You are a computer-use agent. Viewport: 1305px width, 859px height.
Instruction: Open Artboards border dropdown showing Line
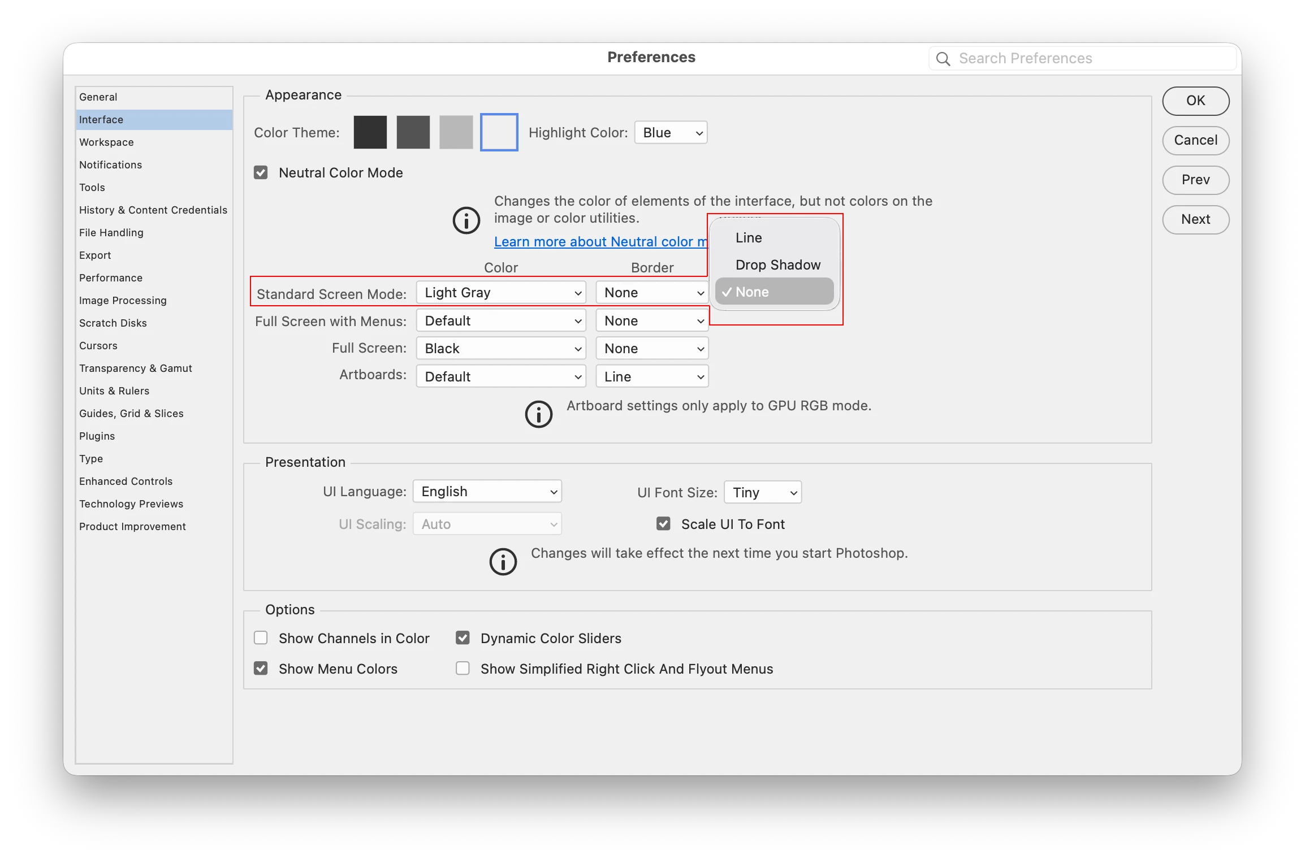(652, 376)
